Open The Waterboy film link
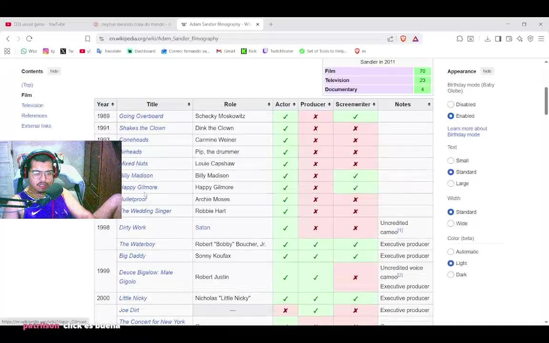Viewport: 549px width, 343px height. point(137,244)
